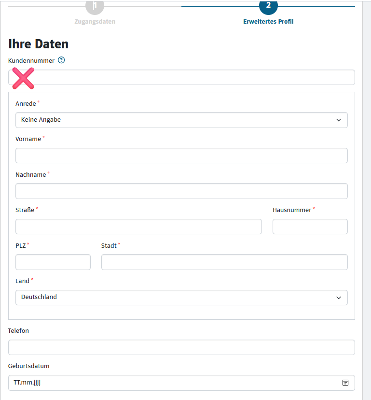Viewport: 371px width, 400px height.
Task: Go back to the Zugangsdaten step
Action: point(95,22)
